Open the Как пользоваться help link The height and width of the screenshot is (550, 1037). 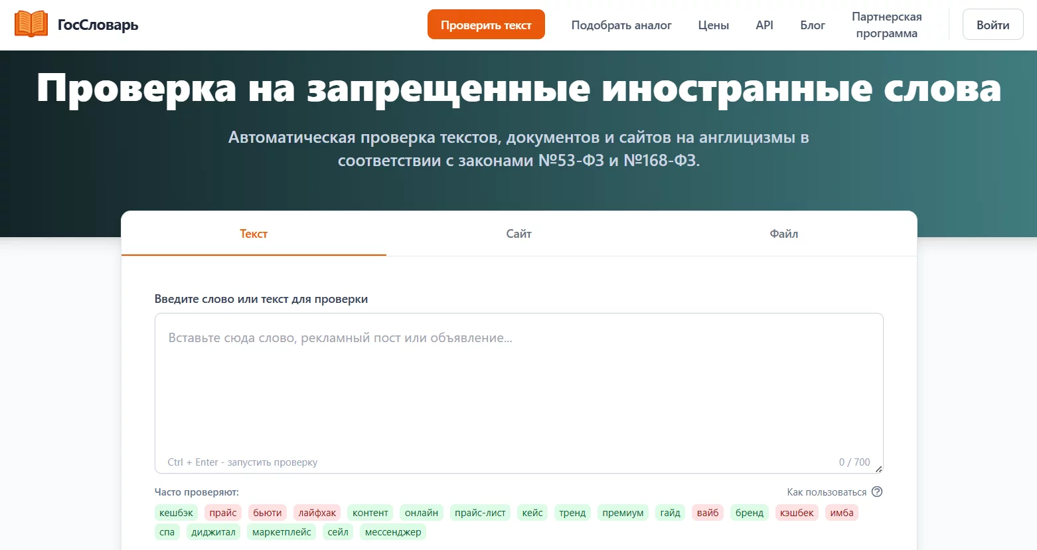(827, 492)
